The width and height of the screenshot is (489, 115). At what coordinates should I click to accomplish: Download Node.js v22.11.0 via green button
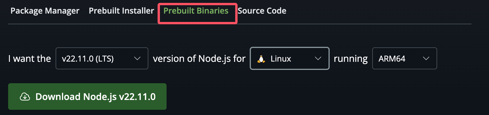point(87,97)
